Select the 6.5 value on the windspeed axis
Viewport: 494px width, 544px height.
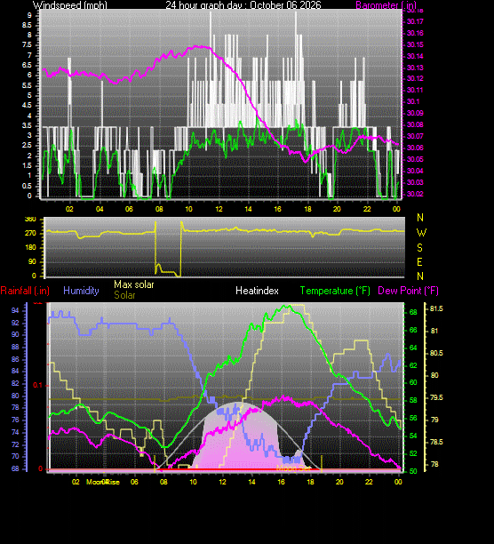coord(27,65)
